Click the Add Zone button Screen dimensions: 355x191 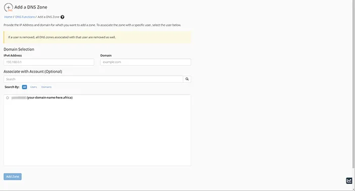coord(13,176)
